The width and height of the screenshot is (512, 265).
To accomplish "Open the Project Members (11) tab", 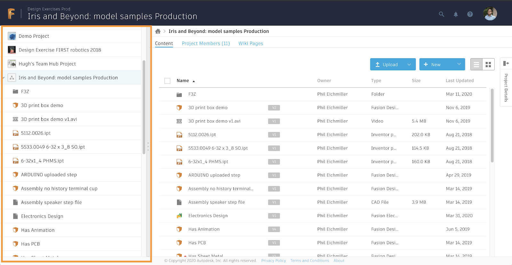I will pyautogui.click(x=206, y=43).
